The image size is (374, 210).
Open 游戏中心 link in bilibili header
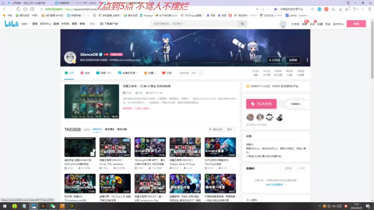click(x=45, y=24)
